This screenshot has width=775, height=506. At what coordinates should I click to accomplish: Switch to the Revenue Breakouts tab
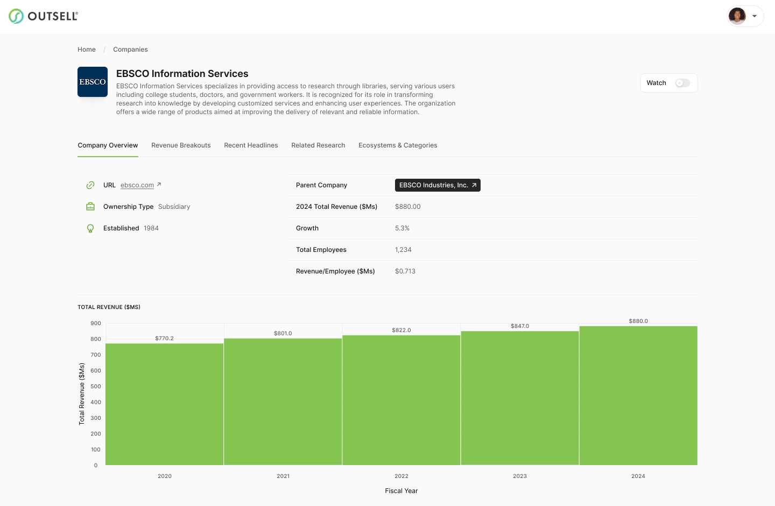pos(181,145)
